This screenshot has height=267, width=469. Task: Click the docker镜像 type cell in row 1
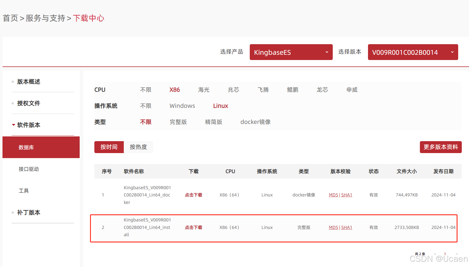pyautogui.click(x=304, y=195)
